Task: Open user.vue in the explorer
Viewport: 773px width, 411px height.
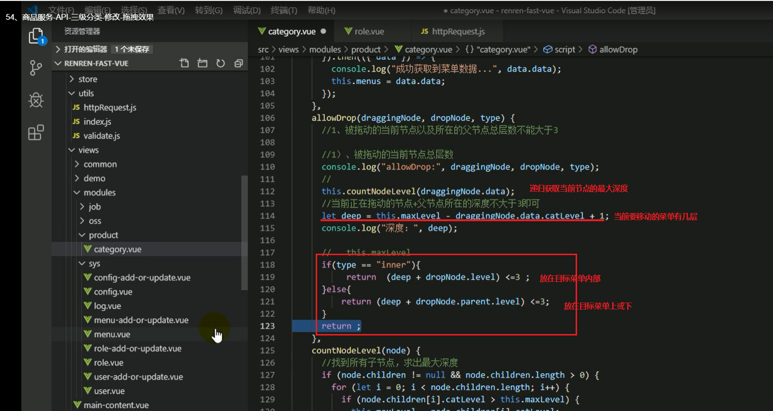Action: coord(110,391)
